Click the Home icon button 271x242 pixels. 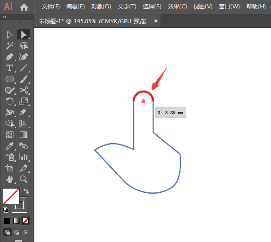(24, 7)
